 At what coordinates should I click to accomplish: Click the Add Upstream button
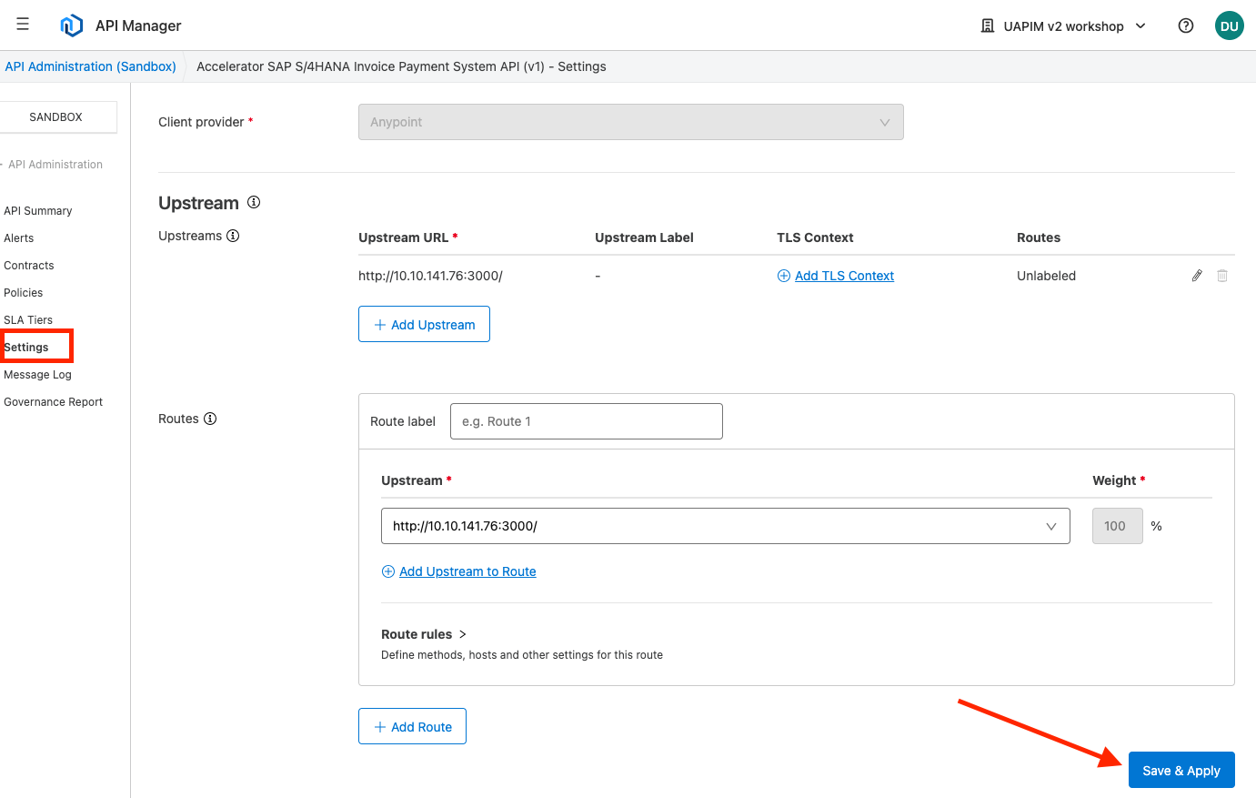425,324
